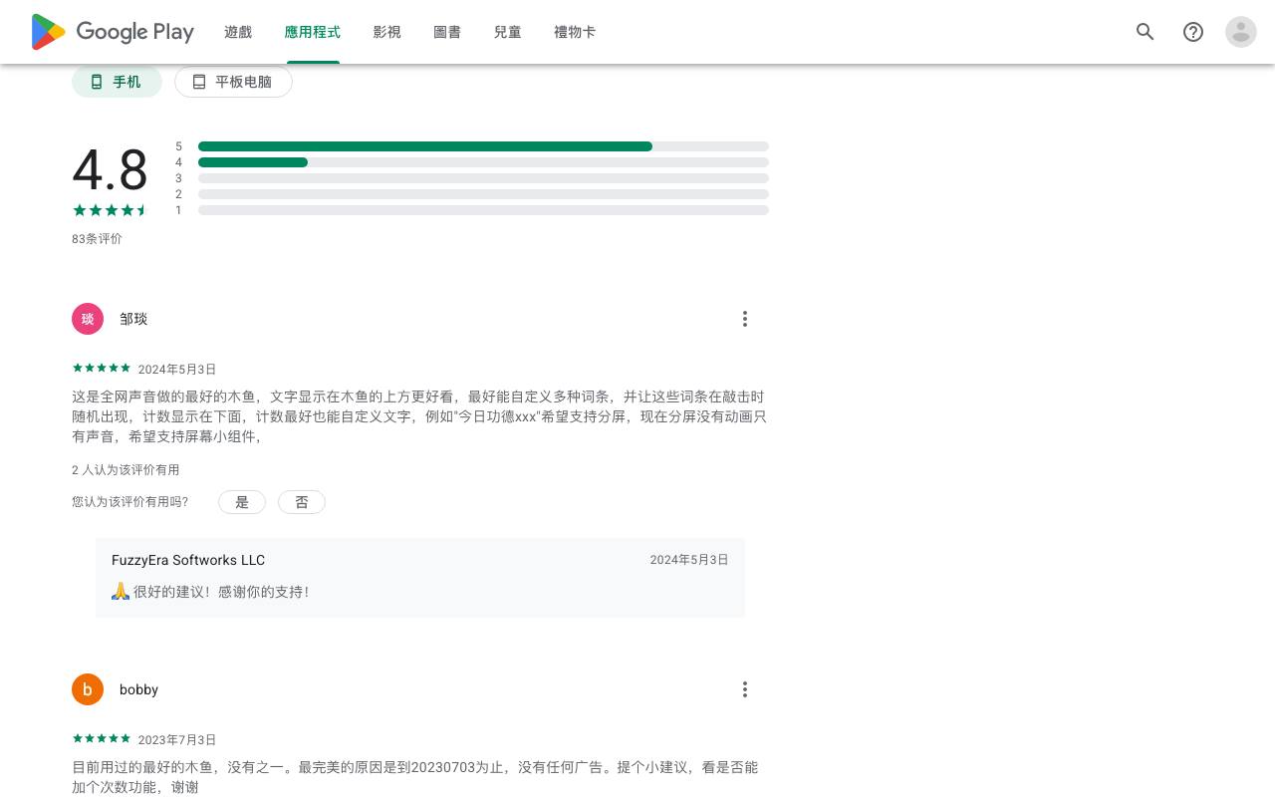The height and width of the screenshot is (797, 1275).
Task: Click developer name FuzzyEra Softworks LLC
Action: (188, 560)
